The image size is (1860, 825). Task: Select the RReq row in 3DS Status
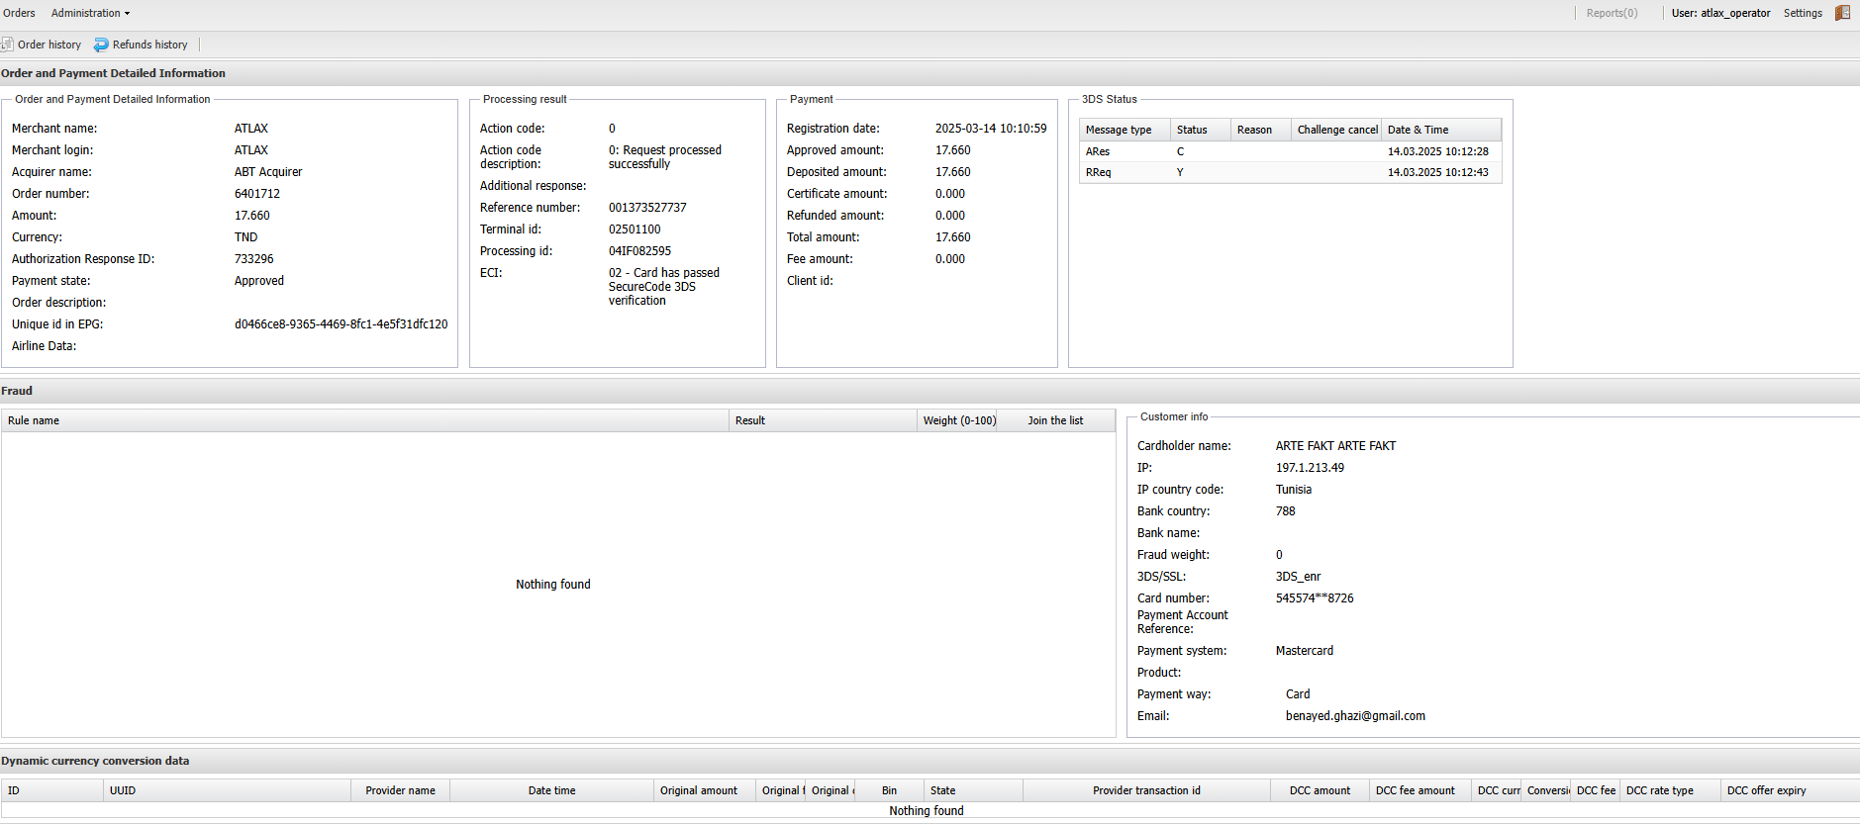pyautogui.click(x=1098, y=172)
